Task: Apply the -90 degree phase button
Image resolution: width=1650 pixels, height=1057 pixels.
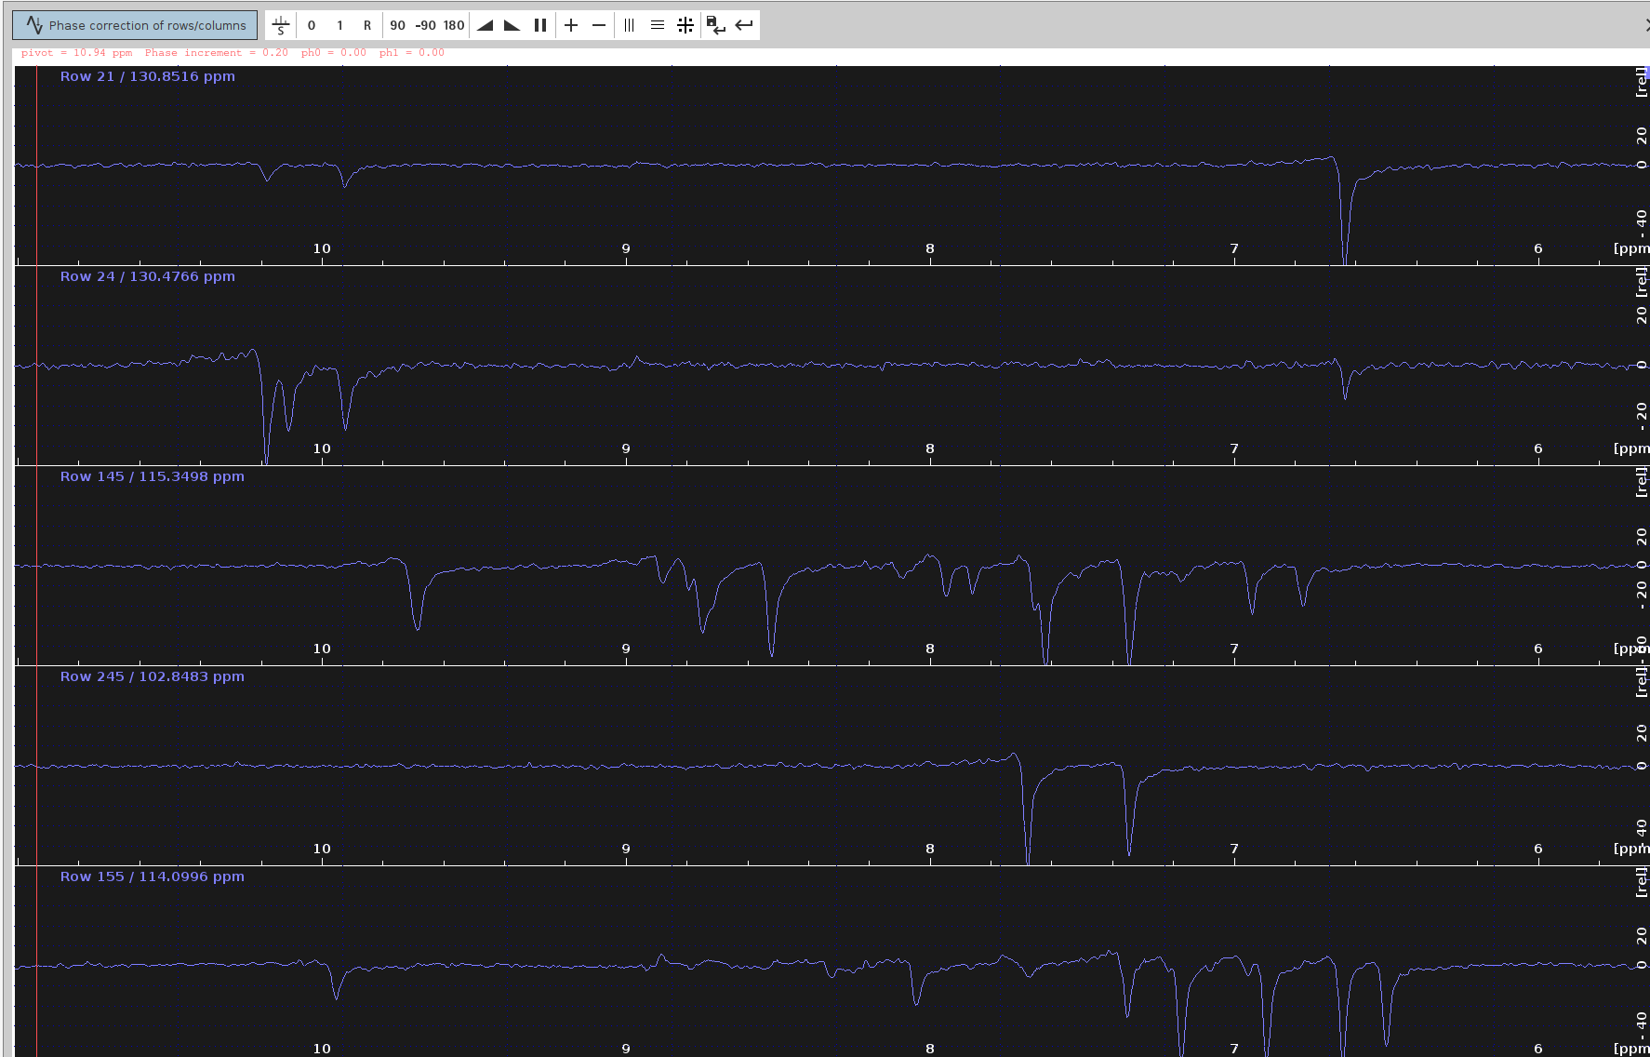Action: pyautogui.click(x=425, y=25)
